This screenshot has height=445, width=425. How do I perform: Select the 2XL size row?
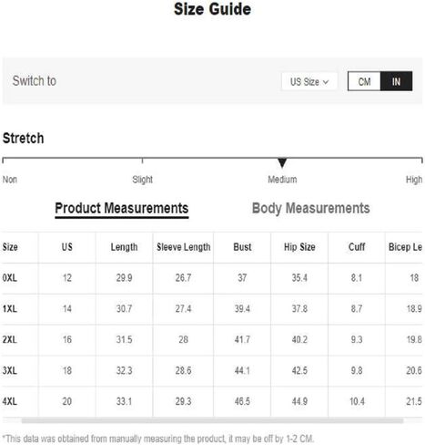click(212, 339)
